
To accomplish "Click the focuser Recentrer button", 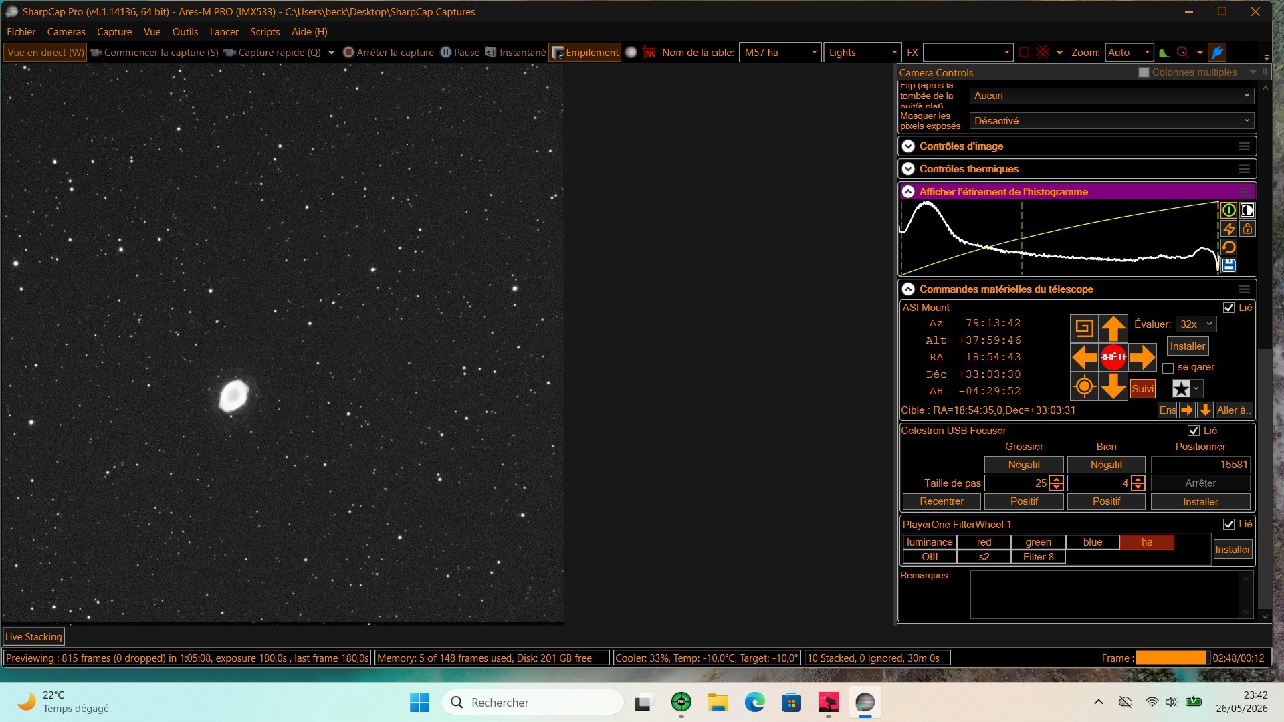I will click(x=942, y=501).
